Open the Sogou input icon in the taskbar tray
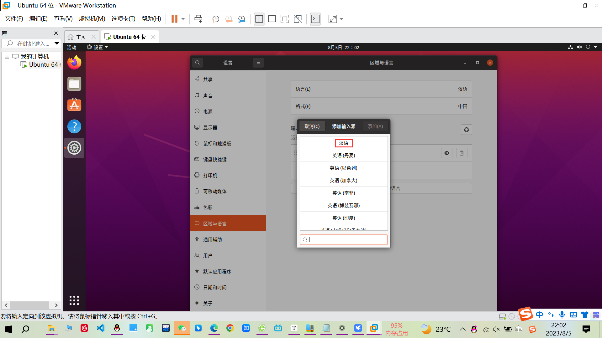602x338 pixels. tap(532, 329)
